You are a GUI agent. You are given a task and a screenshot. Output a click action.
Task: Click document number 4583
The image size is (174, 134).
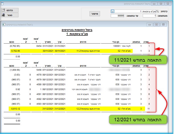coord(39,104)
